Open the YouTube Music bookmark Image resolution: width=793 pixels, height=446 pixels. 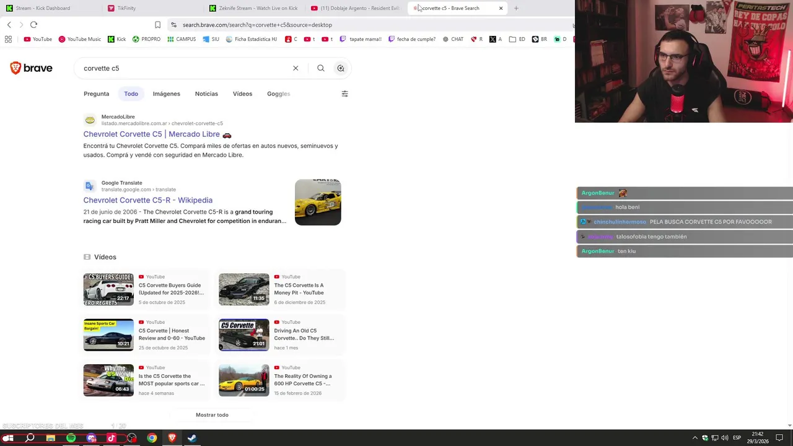tap(79, 39)
